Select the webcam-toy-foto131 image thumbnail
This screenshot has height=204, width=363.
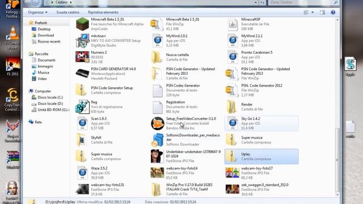click(x=82, y=189)
